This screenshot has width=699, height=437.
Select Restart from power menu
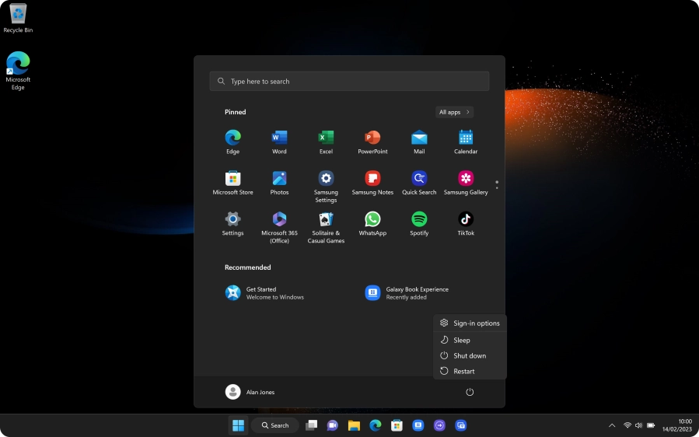coord(464,371)
